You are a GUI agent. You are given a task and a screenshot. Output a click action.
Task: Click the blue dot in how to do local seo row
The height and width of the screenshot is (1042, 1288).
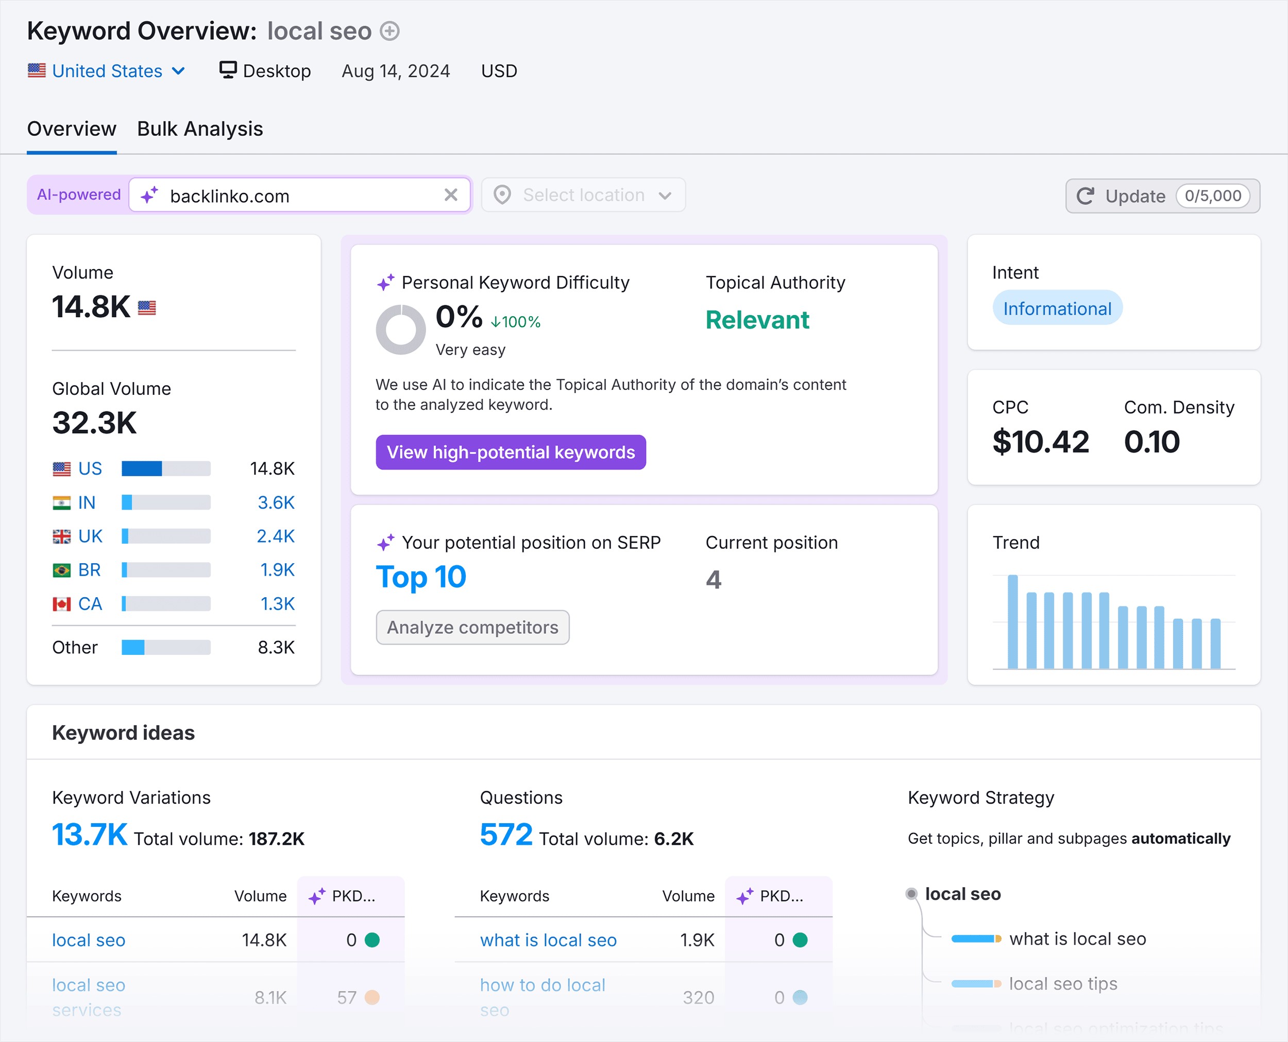click(800, 998)
